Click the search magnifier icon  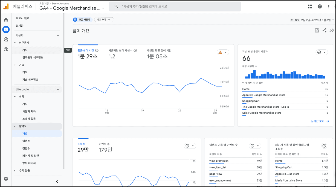tap(116, 6)
